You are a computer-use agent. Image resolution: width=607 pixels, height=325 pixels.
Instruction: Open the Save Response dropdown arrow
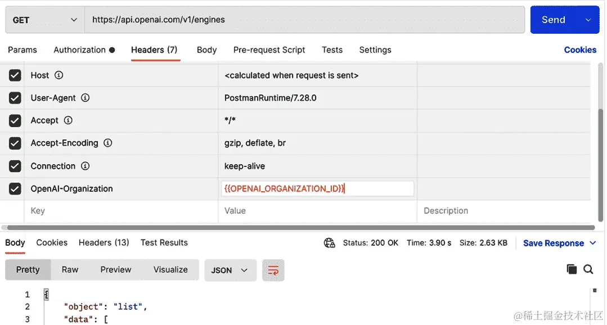592,243
